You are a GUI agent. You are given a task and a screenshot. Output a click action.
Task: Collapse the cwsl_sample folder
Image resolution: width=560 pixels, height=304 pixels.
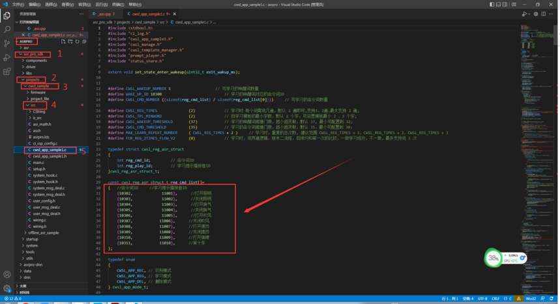(25, 86)
